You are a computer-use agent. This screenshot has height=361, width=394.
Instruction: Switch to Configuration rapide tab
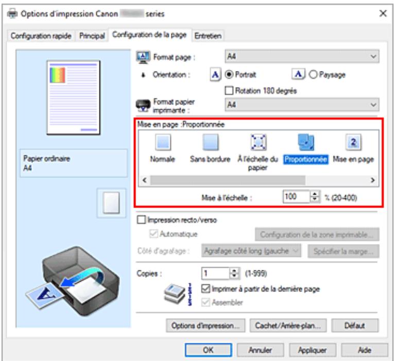click(x=41, y=36)
